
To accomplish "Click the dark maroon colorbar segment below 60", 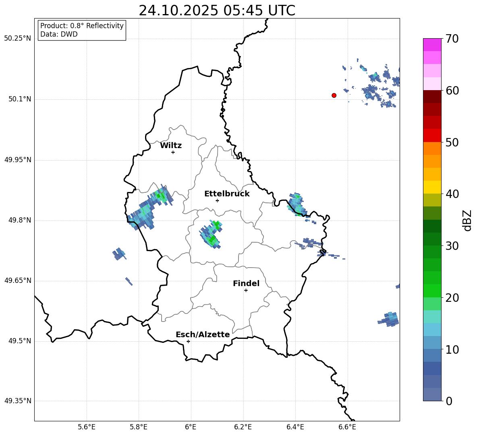I will pyautogui.click(x=432, y=97).
